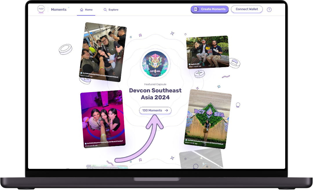Click the arrow icon in 130 Moments button

point(166,110)
